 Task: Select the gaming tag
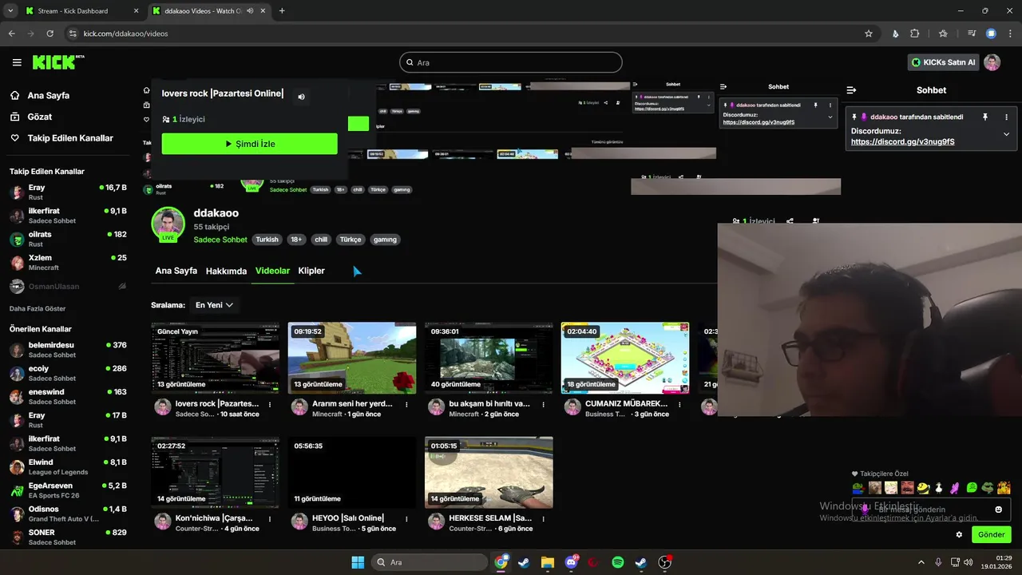pos(385,240)
